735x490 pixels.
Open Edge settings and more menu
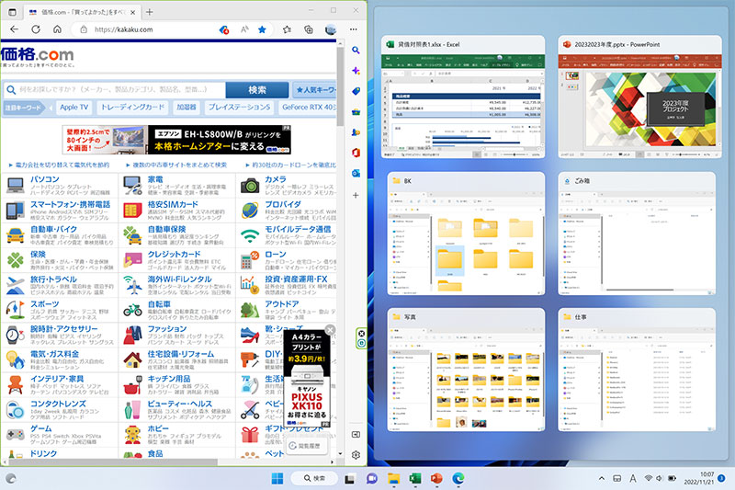[354, 29]
